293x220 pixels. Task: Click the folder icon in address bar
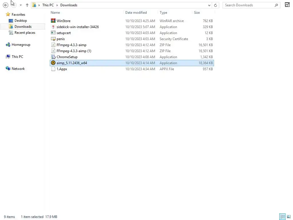pos(34,5)
